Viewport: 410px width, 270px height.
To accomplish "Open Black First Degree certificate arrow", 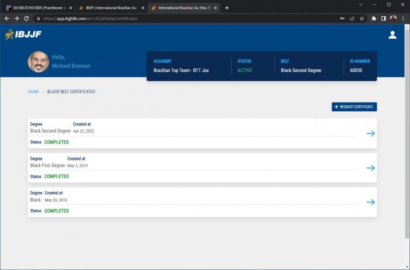I will 370,168.
